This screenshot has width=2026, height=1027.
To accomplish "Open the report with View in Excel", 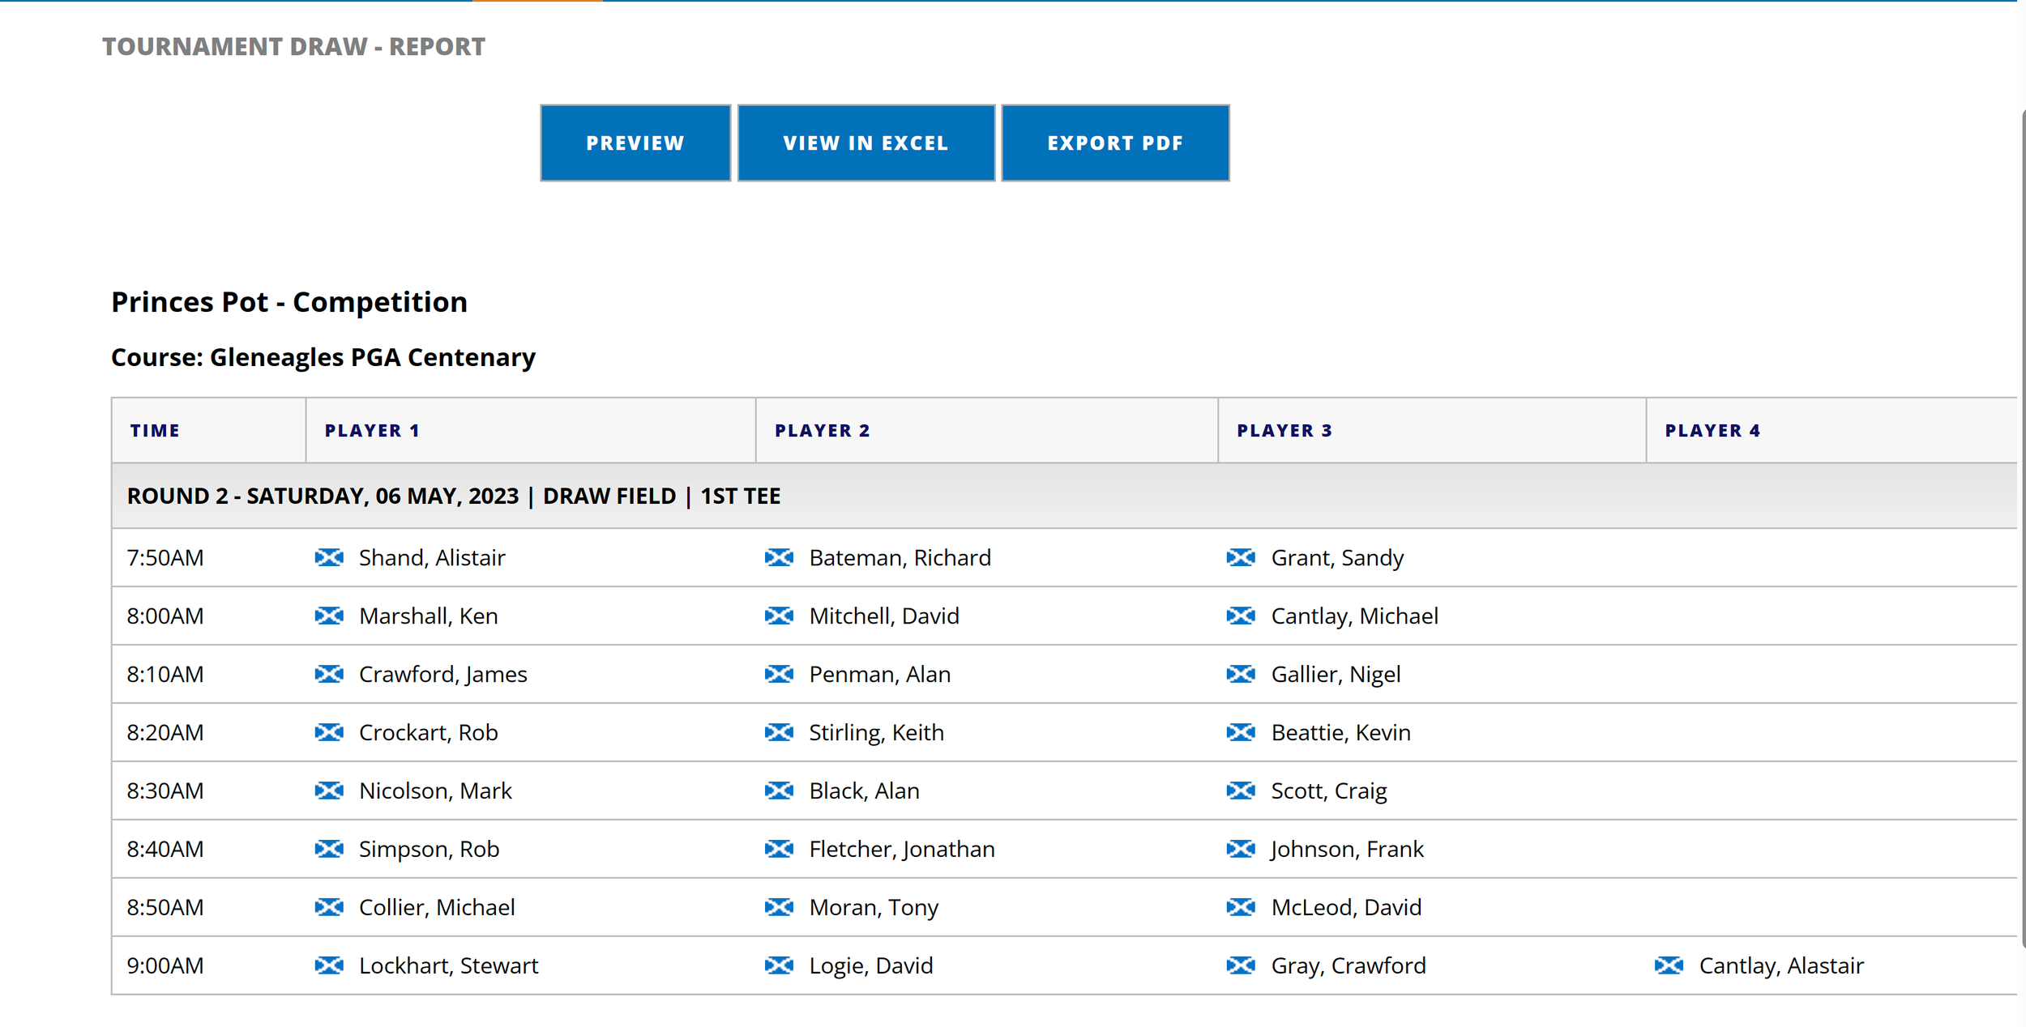I will [x=866, y=143].
